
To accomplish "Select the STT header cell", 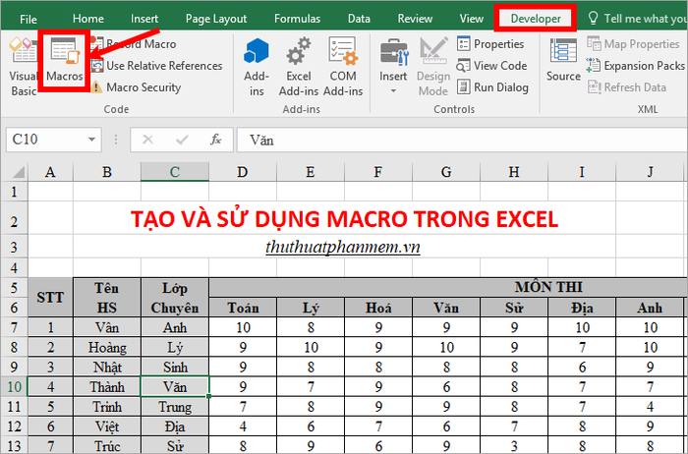I will [x=50, y=297].
